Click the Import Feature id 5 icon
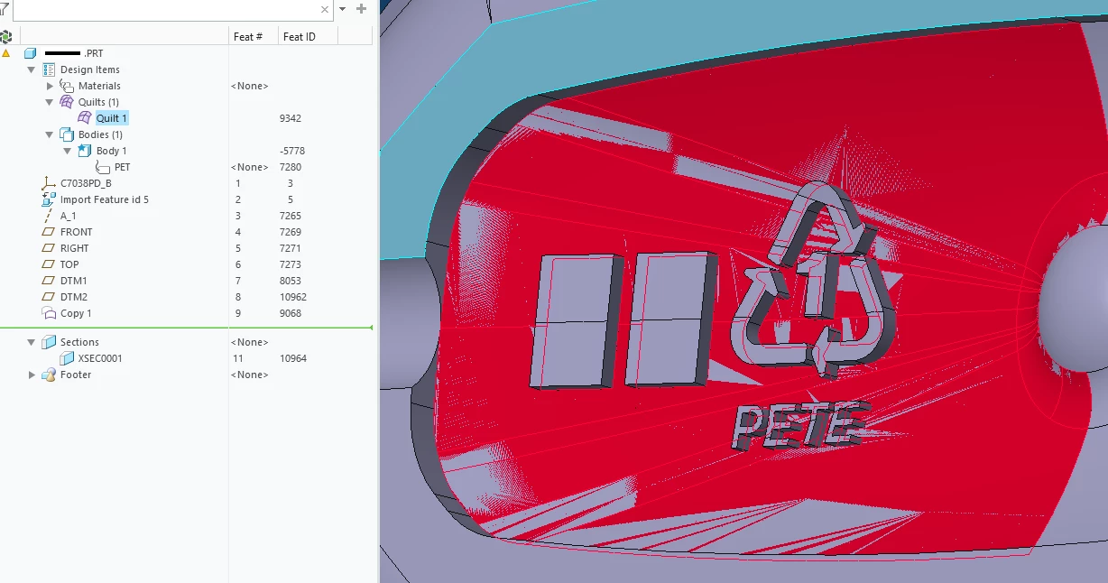Screen dimensions: 1108x583 pyautogui.click(x=49, y=199)
